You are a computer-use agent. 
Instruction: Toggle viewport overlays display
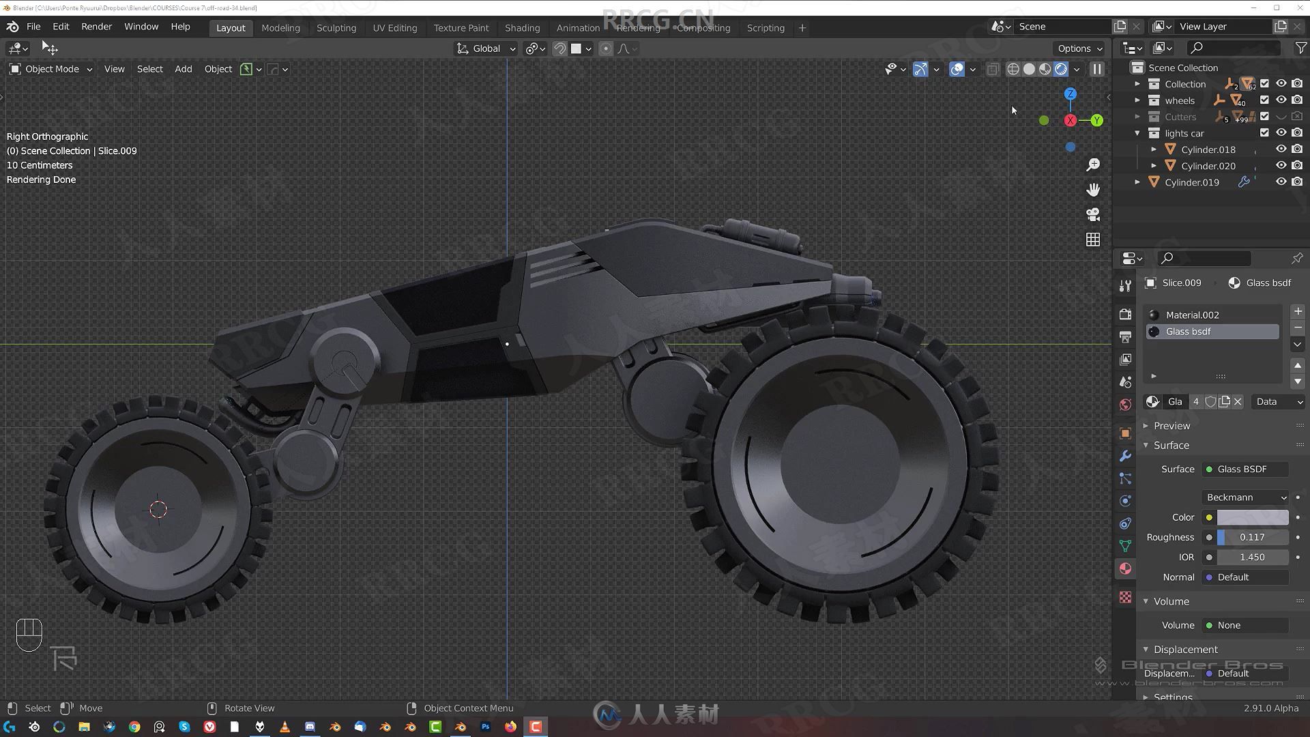coord(957,69)
